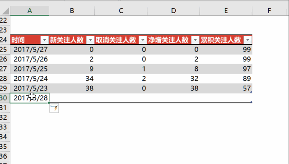Select new followers value 34
Viewport: 289px width, 164px height.
(x=72, y=79)
